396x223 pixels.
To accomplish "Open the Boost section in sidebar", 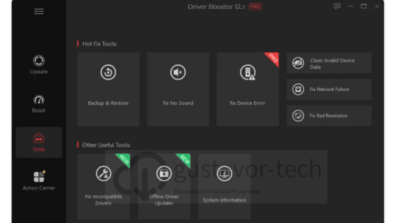I will pyautogui.click(x=38, y=103).
